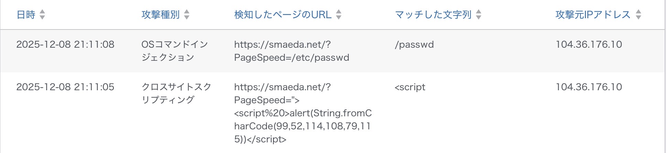Select the 2025-12-08 21:11:05 timestamp cell
Viewport: 666px width, 153px height.
[x=65, y=87]
